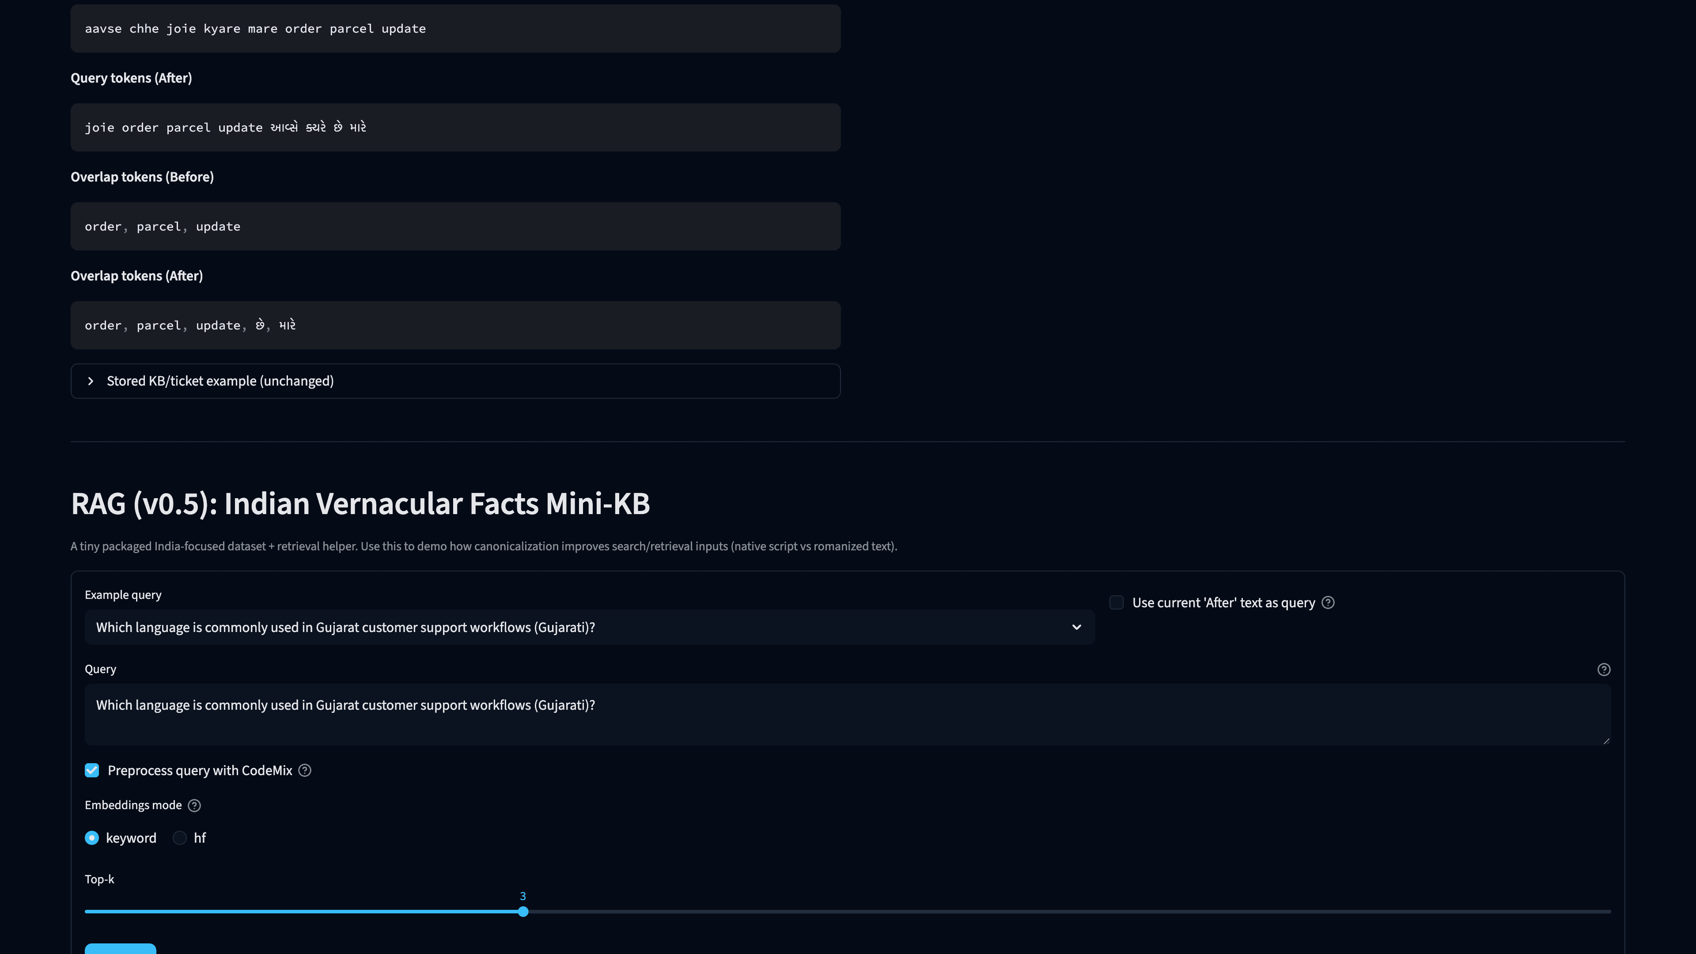Click the 'Overlap tokens (Before)' output box
Image resolution: width=1696 pixels, height=954 pixels.
click(x=455, y=226)
